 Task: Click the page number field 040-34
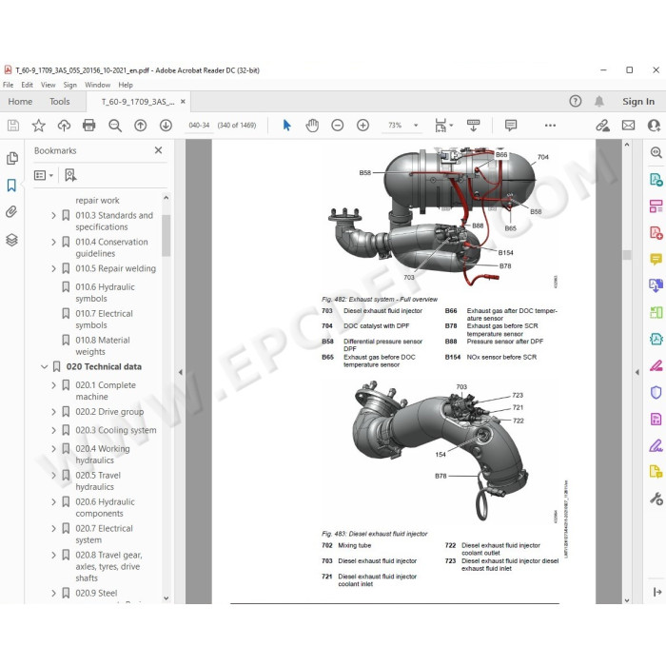pos(199,126)
